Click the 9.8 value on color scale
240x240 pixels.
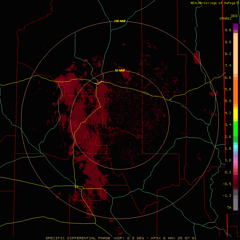point(228,30)
